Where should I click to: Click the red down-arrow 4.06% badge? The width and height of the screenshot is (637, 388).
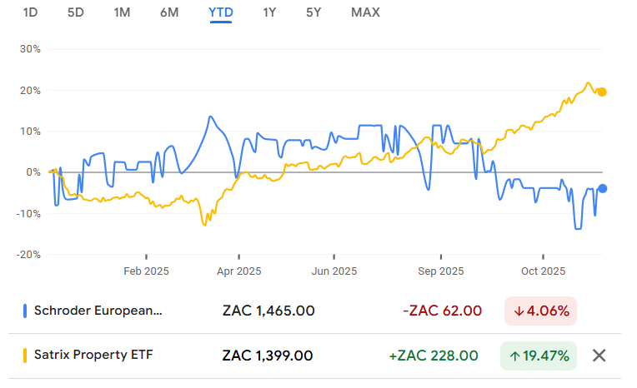[x=541, y=311]
